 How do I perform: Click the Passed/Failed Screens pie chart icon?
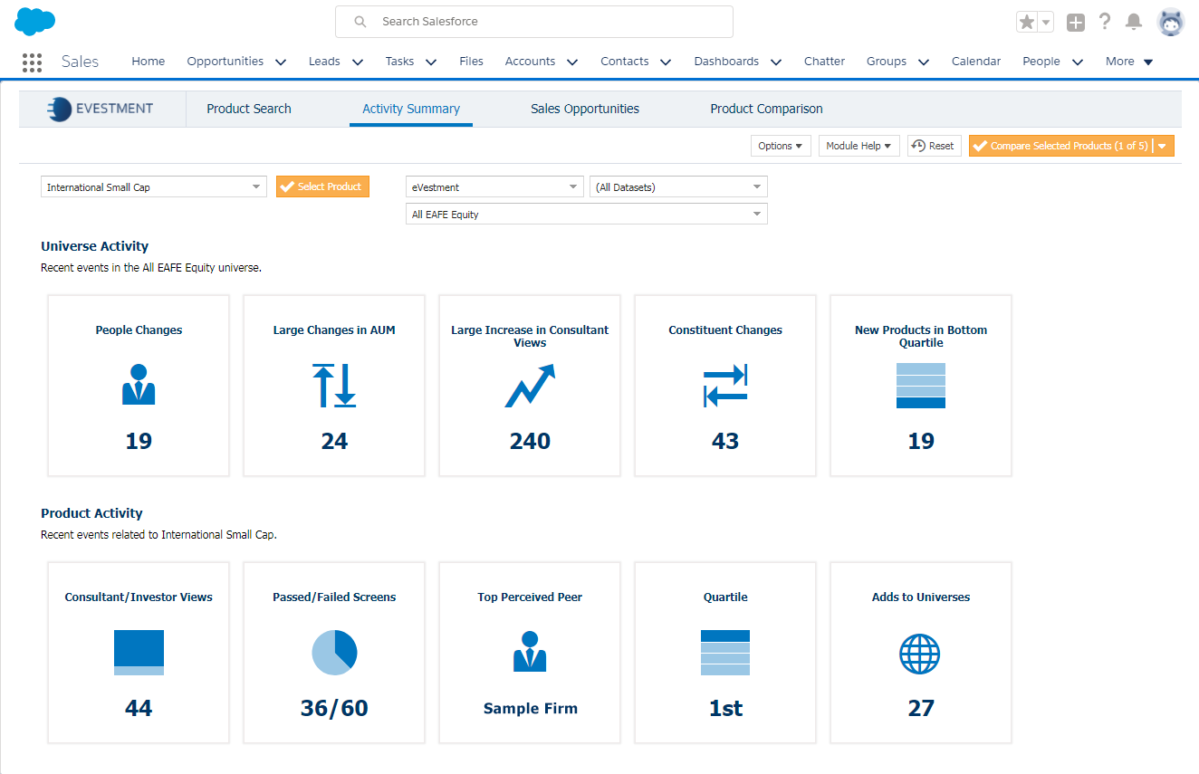pos(333,653)
